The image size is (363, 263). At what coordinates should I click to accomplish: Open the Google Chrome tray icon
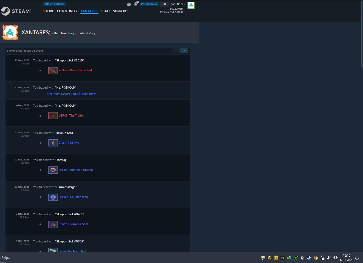316,258
